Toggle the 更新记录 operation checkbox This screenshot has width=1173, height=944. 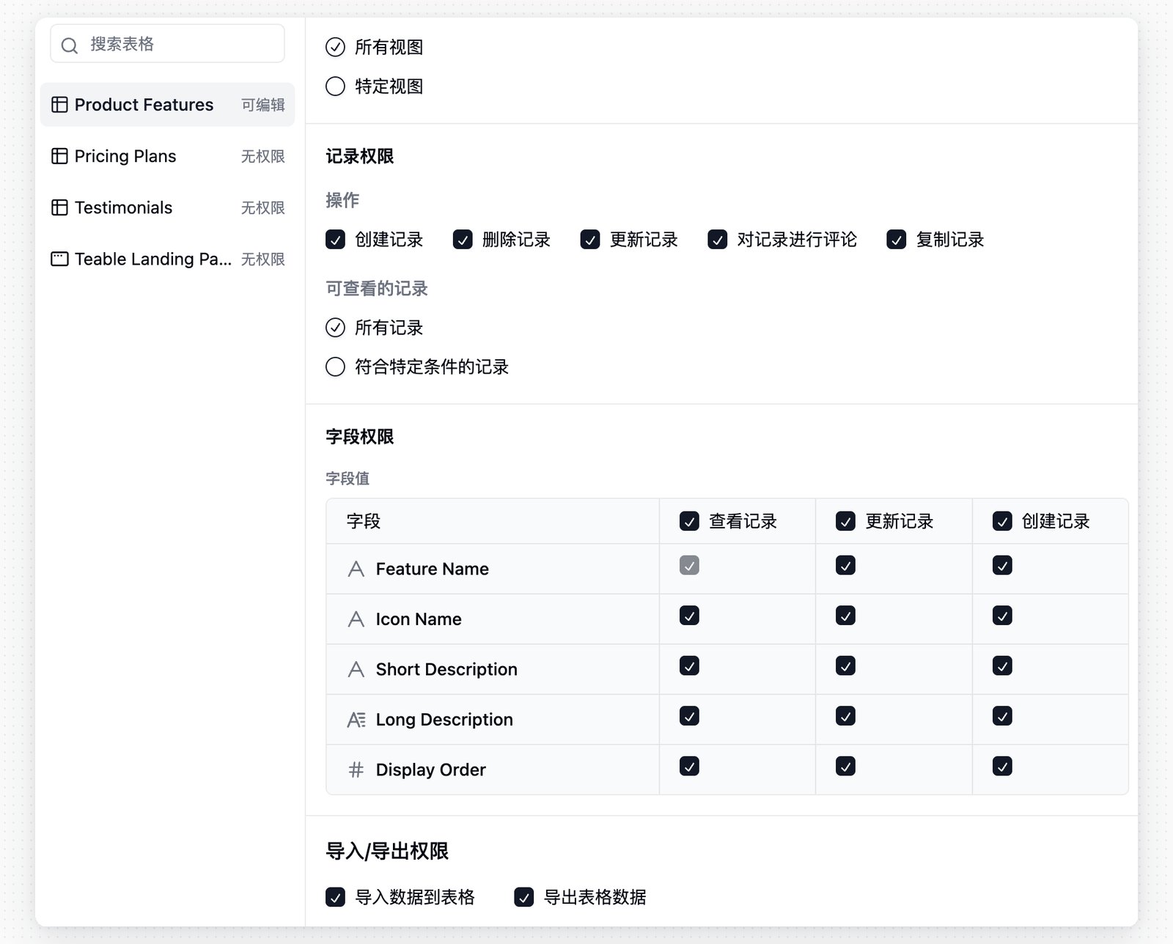tap(590, 240)
